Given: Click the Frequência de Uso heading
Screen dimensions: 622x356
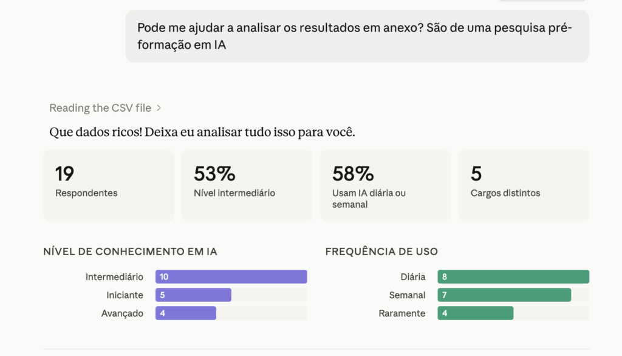Looking at the screenshot, I should pyautogui.click(x=381, y=252).
